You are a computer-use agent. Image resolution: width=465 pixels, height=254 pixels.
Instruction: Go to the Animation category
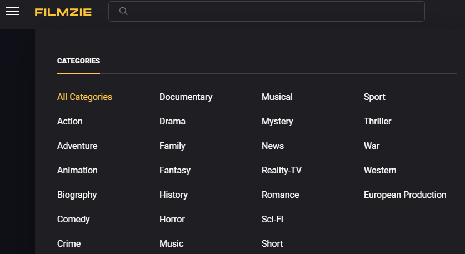click(77, 170)
